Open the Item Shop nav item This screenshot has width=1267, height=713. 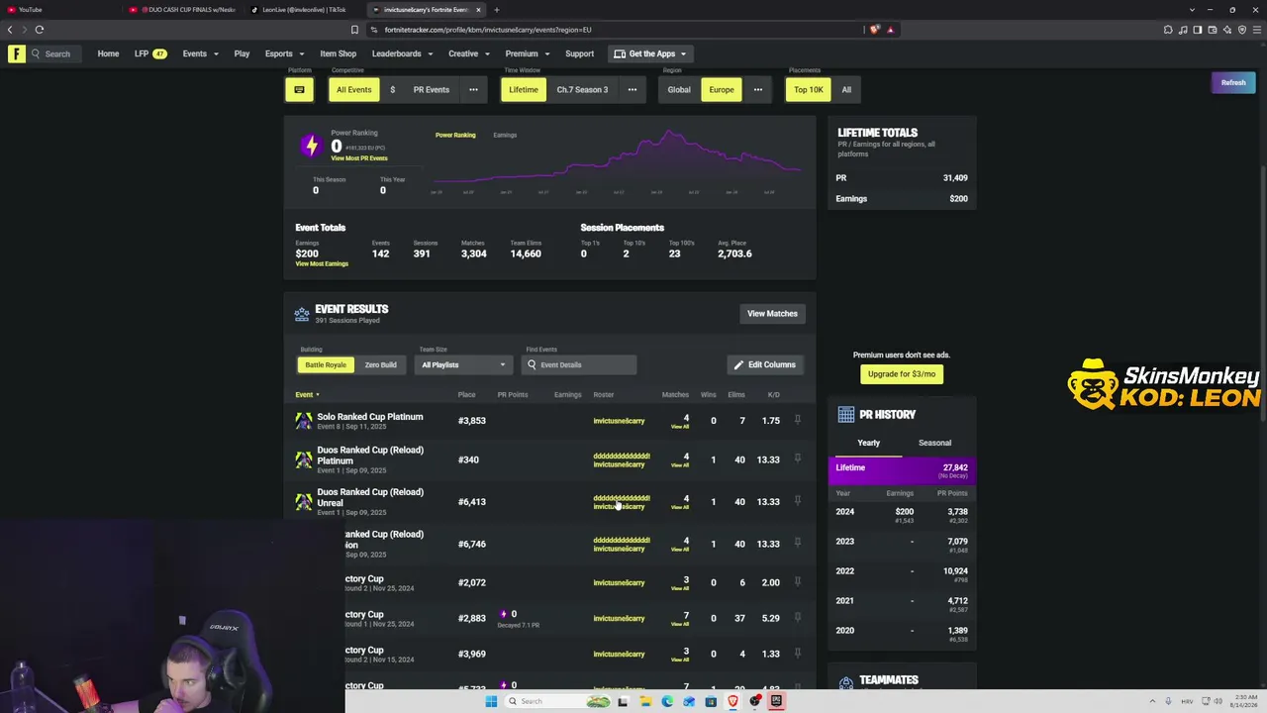click(x=338, y=53)
